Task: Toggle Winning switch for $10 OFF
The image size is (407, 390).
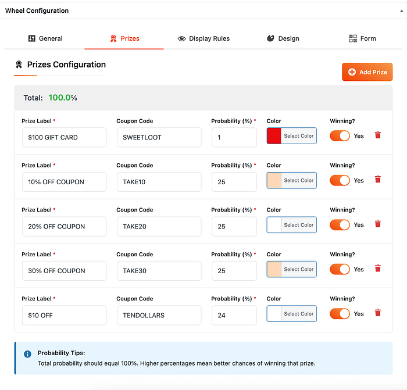Action: 340,314
